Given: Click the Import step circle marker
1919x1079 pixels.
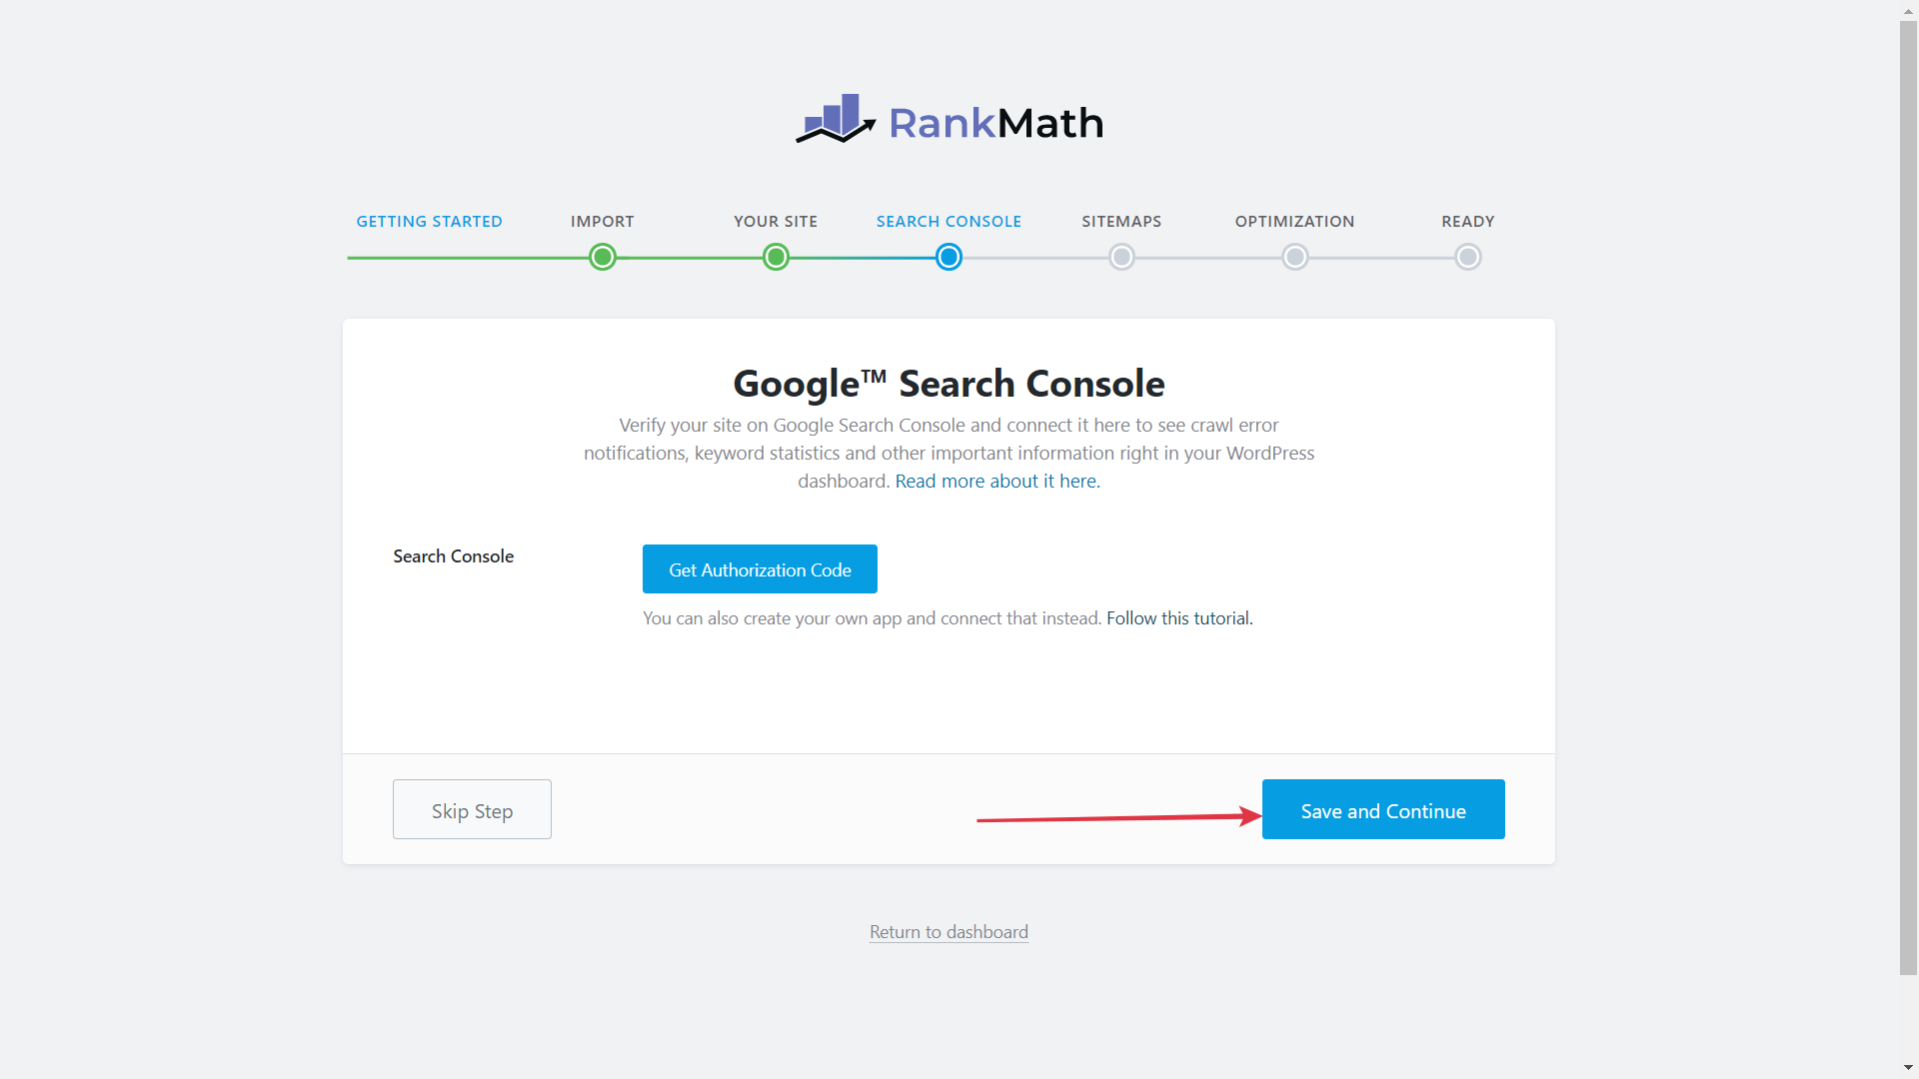Looking at the screenshot, I should (x=602, y=258).
